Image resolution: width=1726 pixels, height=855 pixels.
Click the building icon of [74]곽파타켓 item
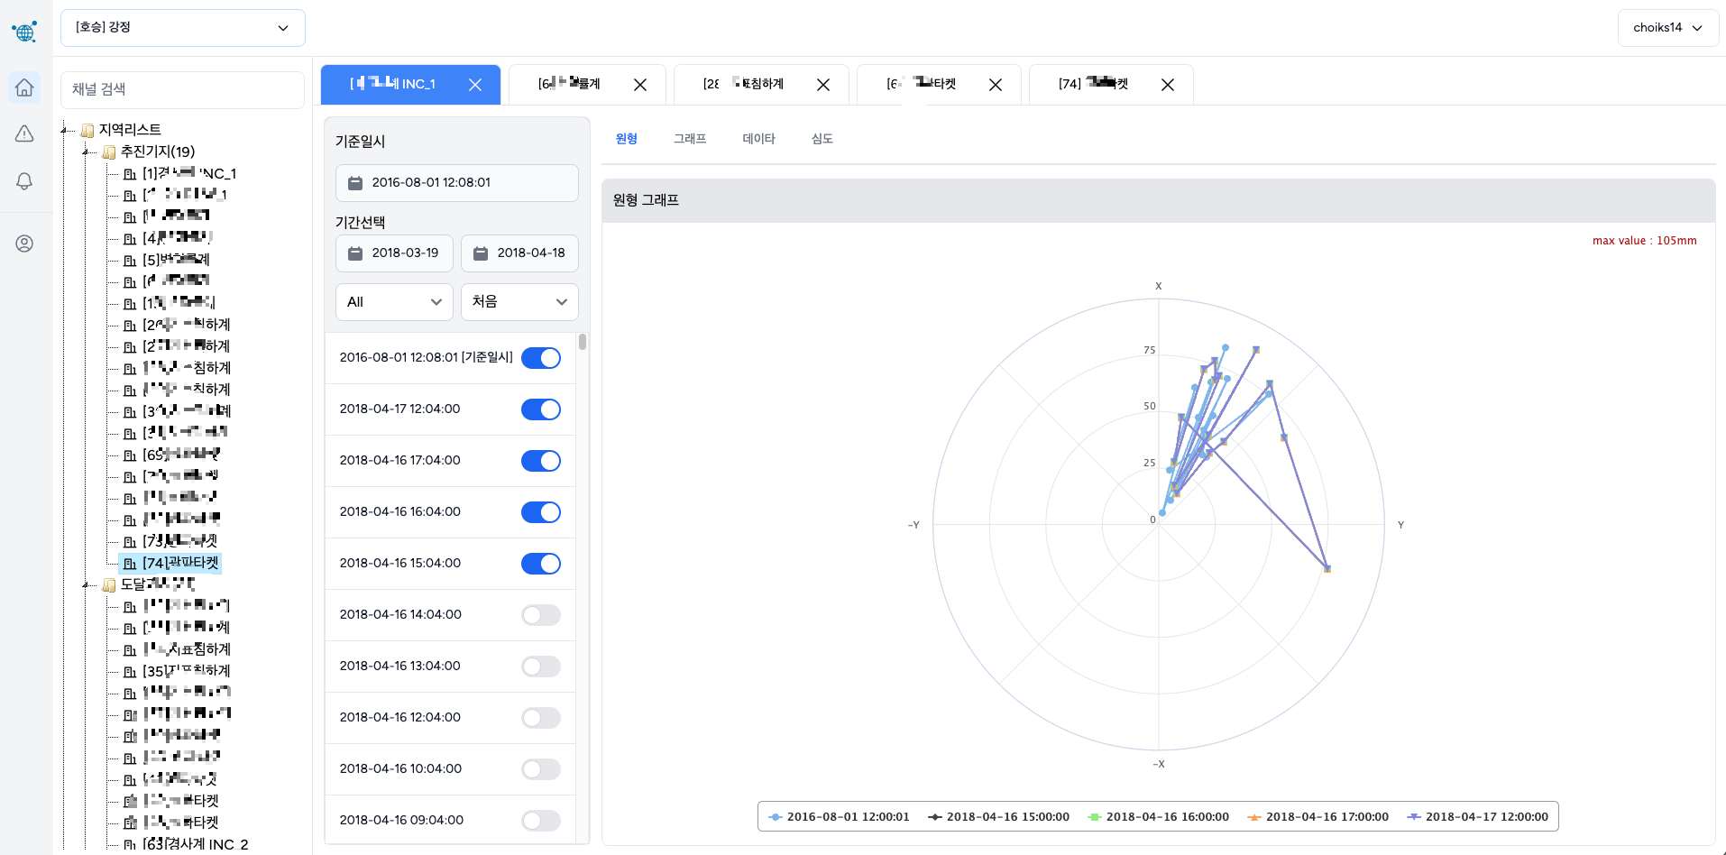130,564
